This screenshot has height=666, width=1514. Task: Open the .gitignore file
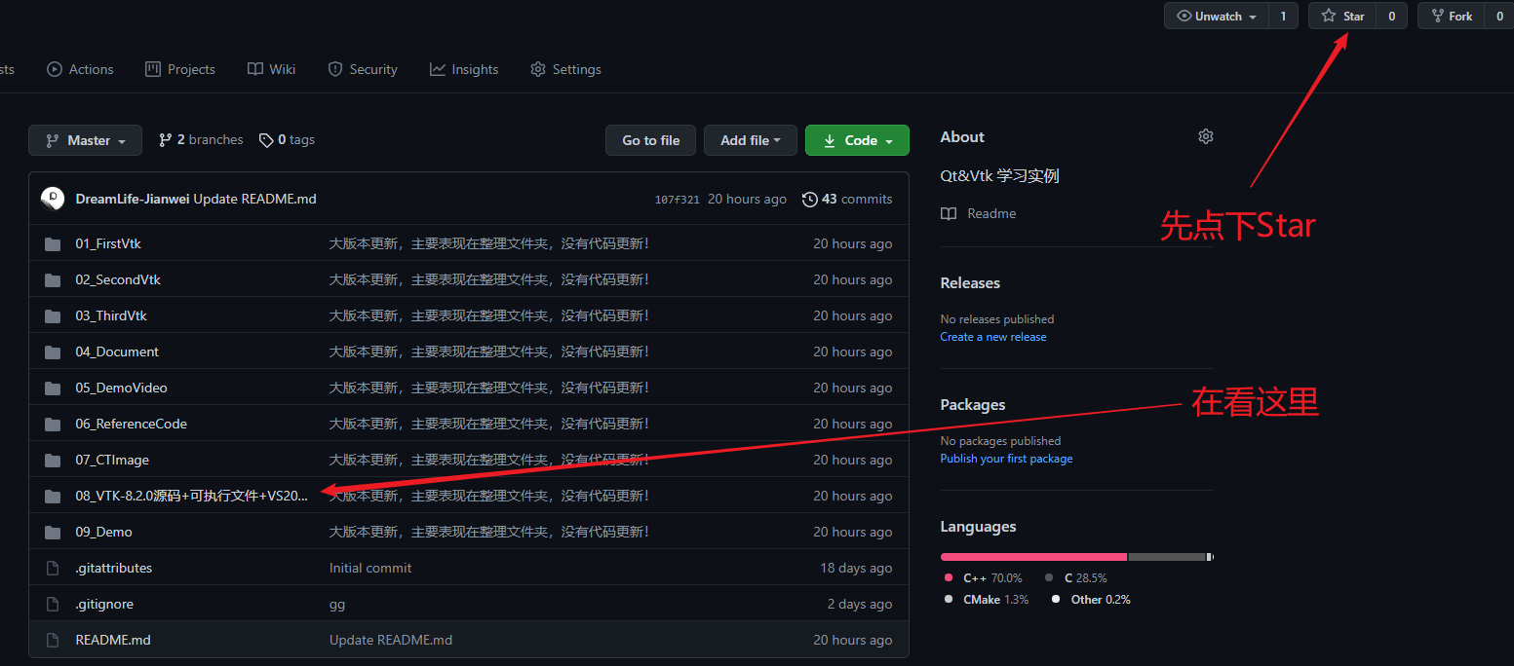104,604
